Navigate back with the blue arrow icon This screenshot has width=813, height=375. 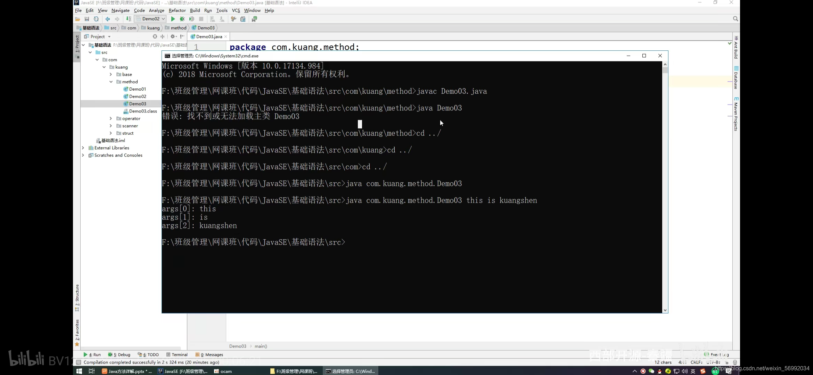[108, 19]
